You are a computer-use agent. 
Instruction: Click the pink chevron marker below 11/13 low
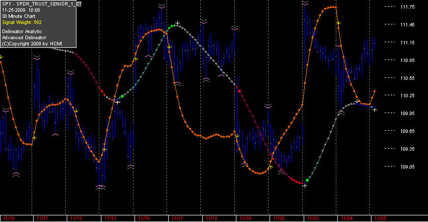tap(101, 187)
